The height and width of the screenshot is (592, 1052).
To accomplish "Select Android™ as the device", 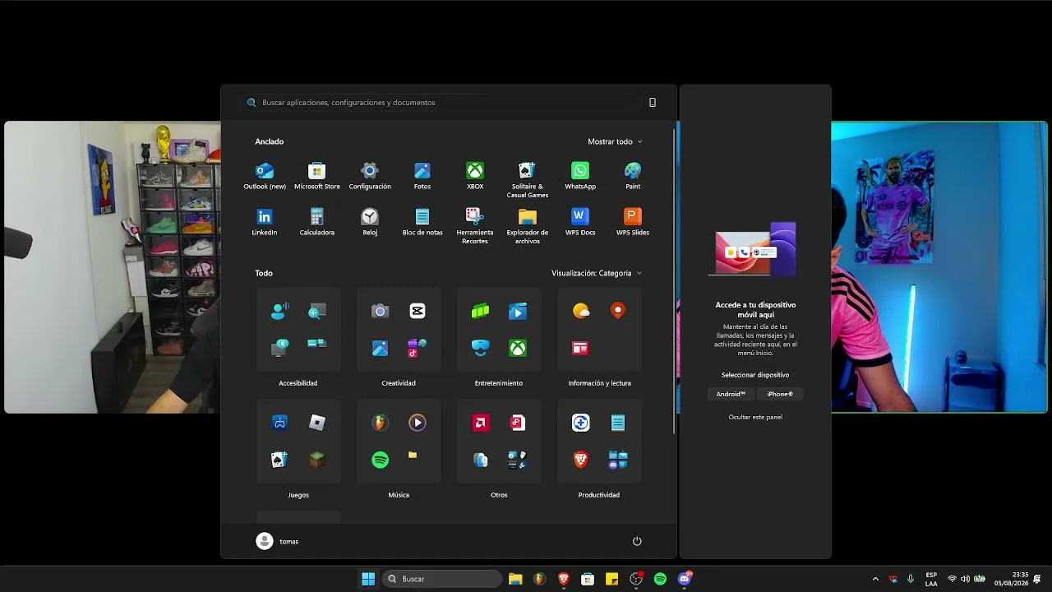I will click(x=731, y=394).
